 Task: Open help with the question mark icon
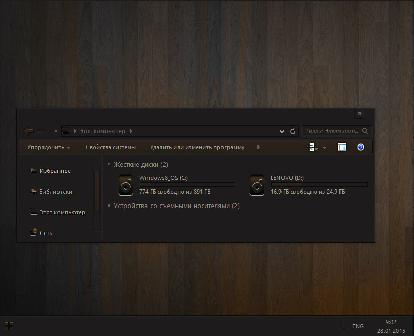(x=361, y=147)
